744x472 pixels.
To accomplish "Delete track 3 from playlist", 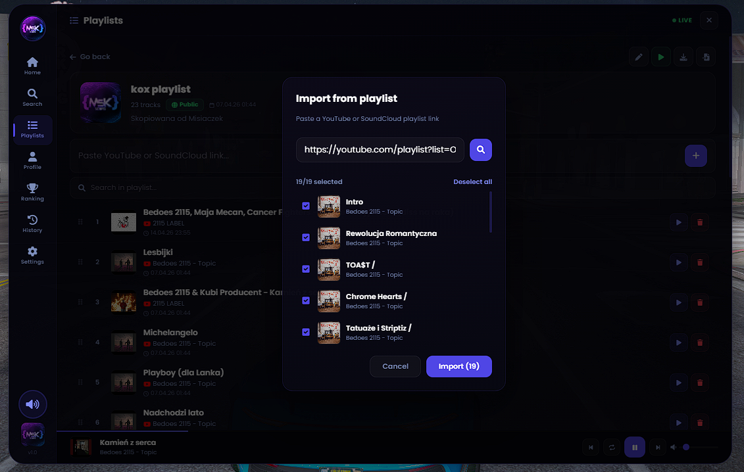I will click(x=700, y=302).
